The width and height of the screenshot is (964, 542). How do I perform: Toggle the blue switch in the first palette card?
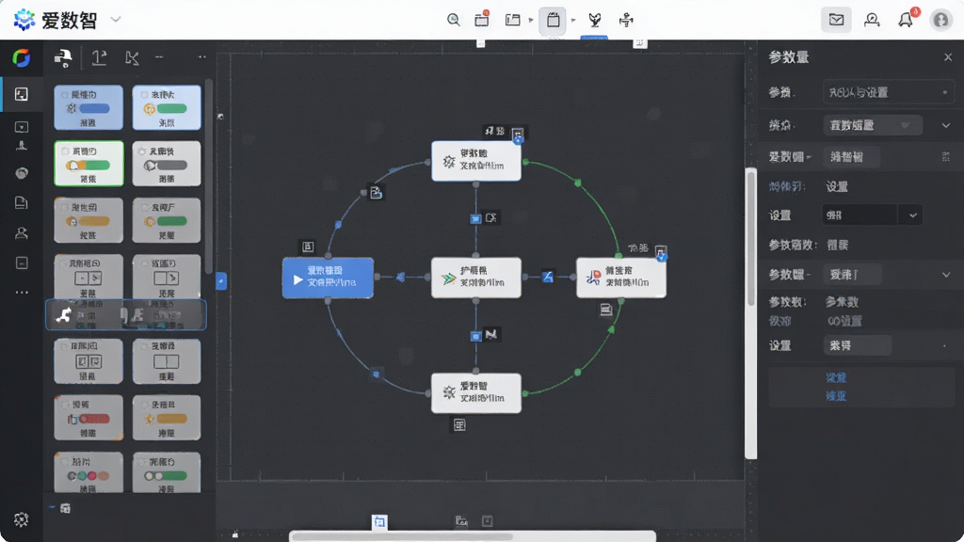pyautogui.click(x=94, y=109)
